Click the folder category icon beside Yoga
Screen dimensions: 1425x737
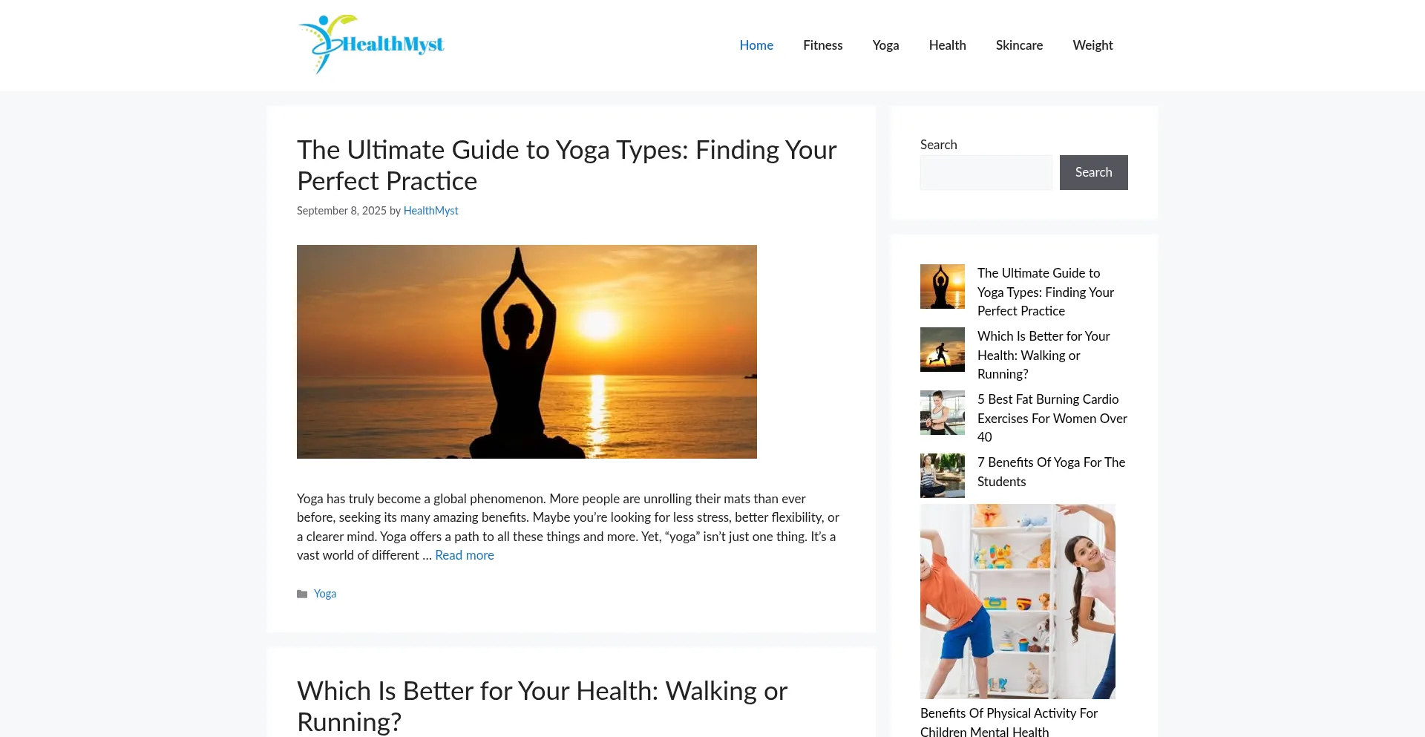click(302, 594)
